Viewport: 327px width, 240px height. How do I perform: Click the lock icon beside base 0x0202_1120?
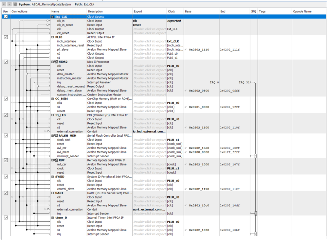click(185, 189)
